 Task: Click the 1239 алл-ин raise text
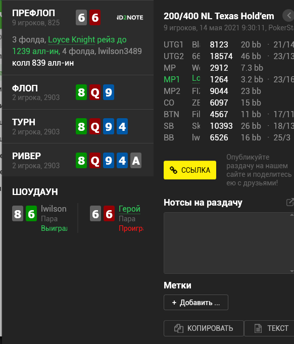(x=36, y=52)
